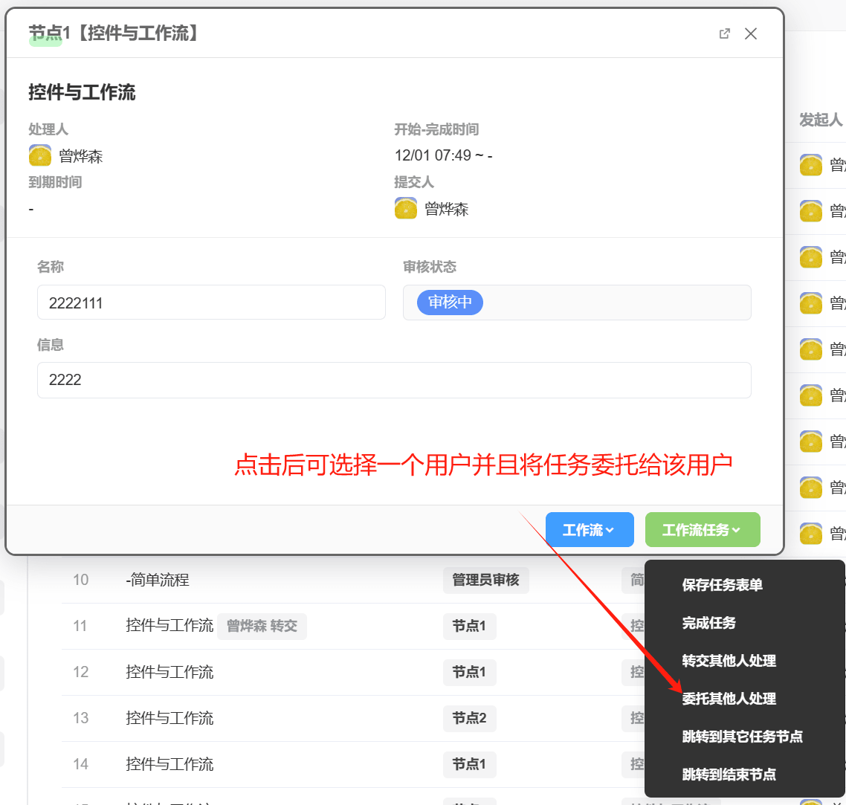Viewport: 846px width, 805px height.
Task: Open the blue 工作流 dropdown button
Action: [589, 530]
